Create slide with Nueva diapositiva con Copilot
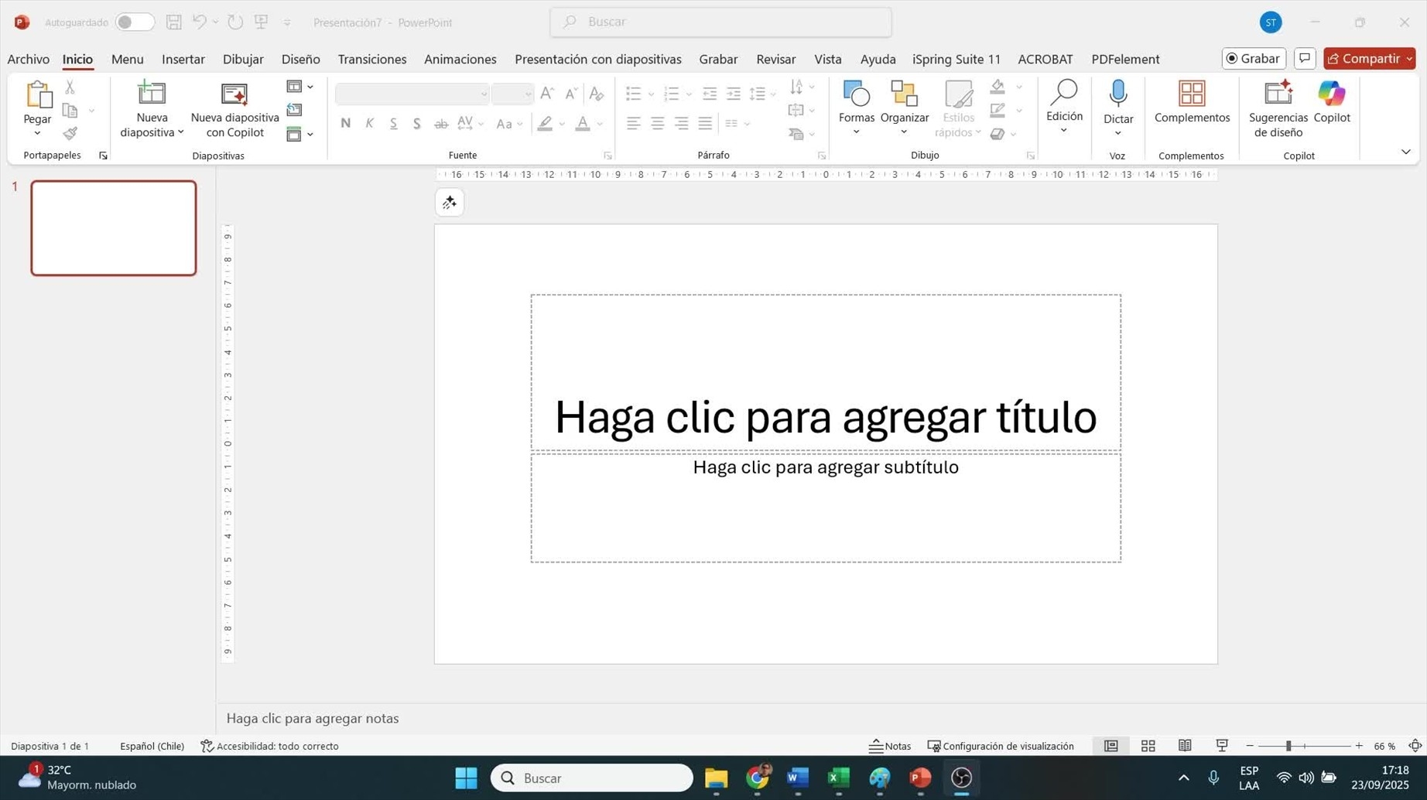This screenshot has height=800, width=1427. (x=234, y=108)
